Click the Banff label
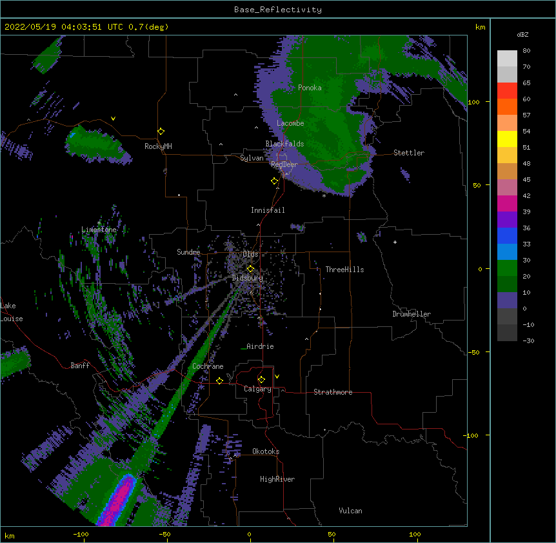This screenshot has width=556, height=543. (80, 366)
